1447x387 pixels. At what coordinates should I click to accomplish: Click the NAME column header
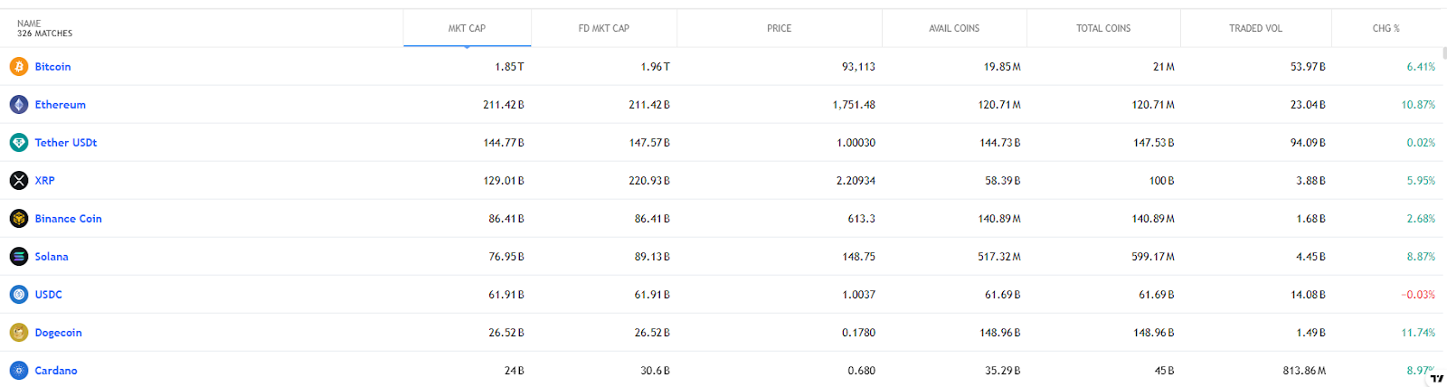(x=28, y=24)
